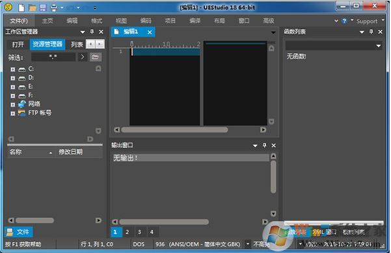Toggle auto-hide pin on Output Window
This screenshot has height=253, width=391.
coord(265,145)
